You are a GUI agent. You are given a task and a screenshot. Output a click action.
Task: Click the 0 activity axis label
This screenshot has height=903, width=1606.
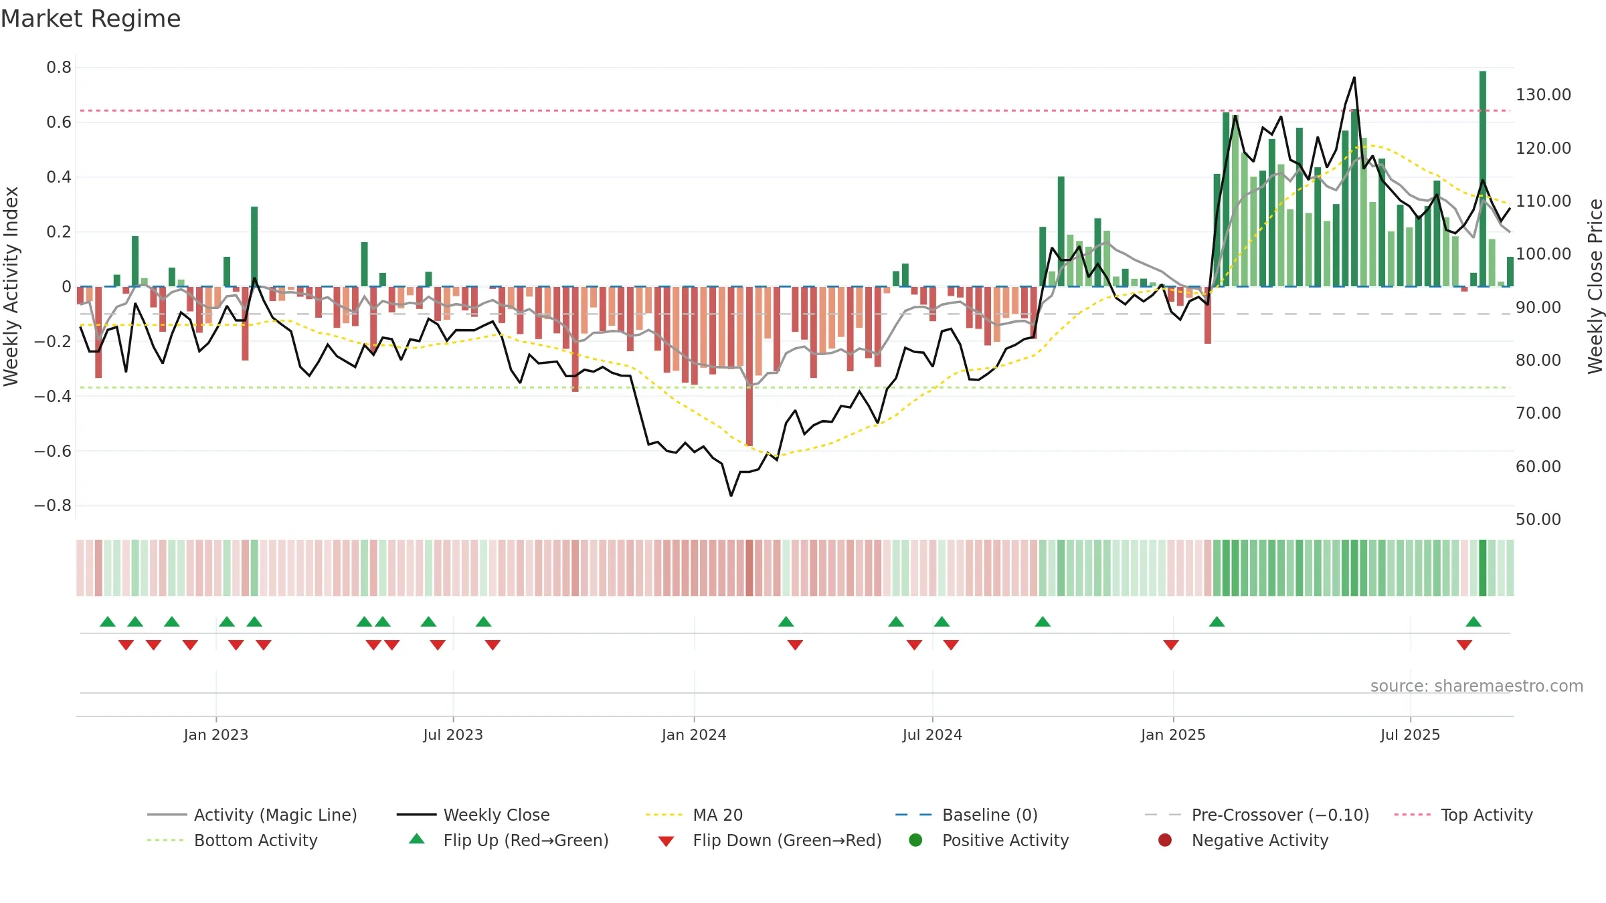(66, 286)
